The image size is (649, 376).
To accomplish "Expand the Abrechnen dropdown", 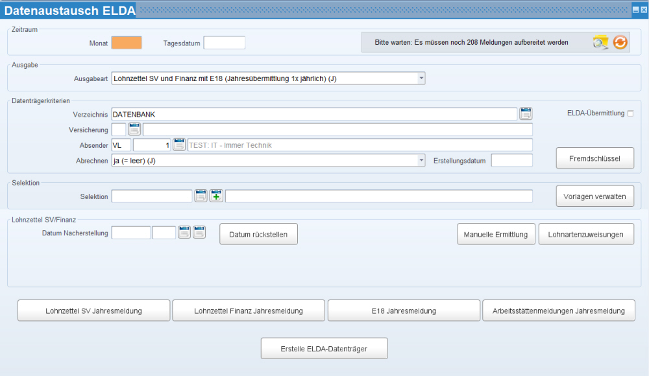I will (x=421, y=161).
